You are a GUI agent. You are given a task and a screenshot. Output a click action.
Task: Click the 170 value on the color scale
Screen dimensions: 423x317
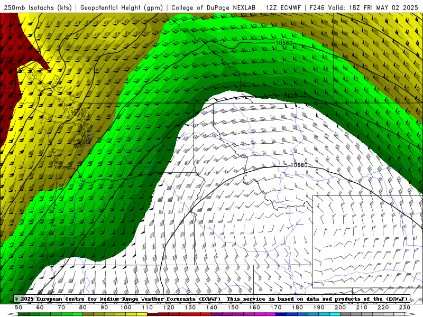(x=275, y=307)
